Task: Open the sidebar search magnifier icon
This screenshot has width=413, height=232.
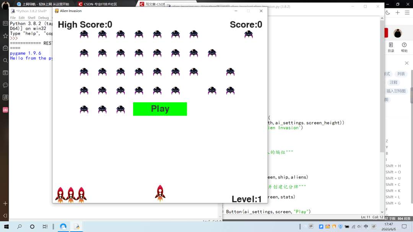Action: click(5, 60)
